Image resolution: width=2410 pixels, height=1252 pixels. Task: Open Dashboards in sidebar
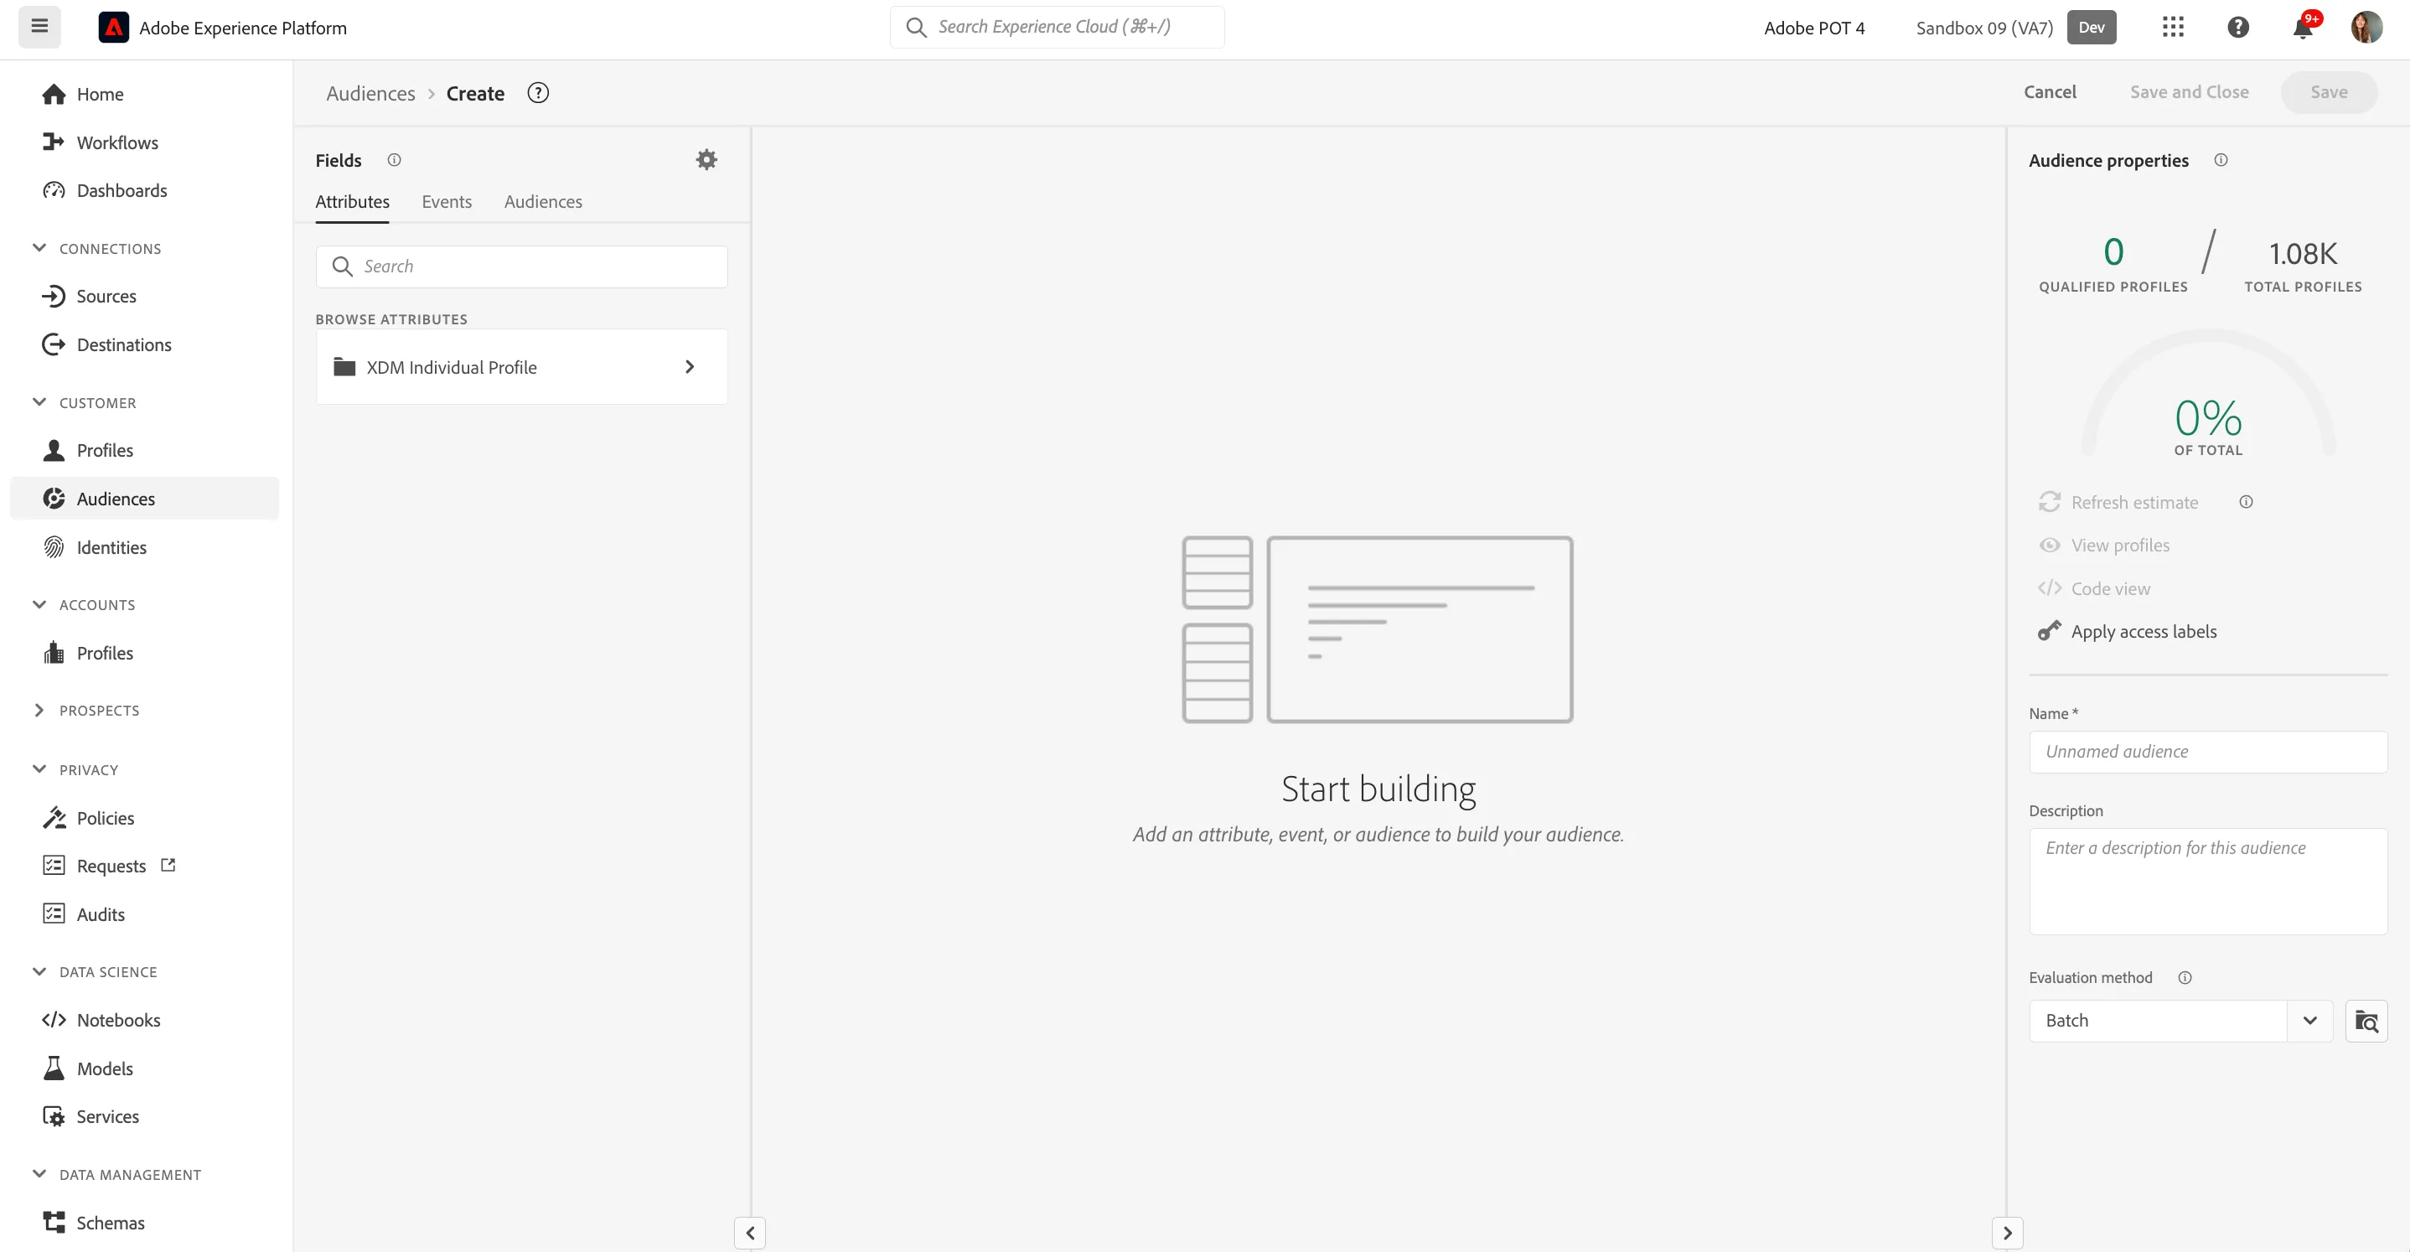pyautogui.click(x=144, y=191)
